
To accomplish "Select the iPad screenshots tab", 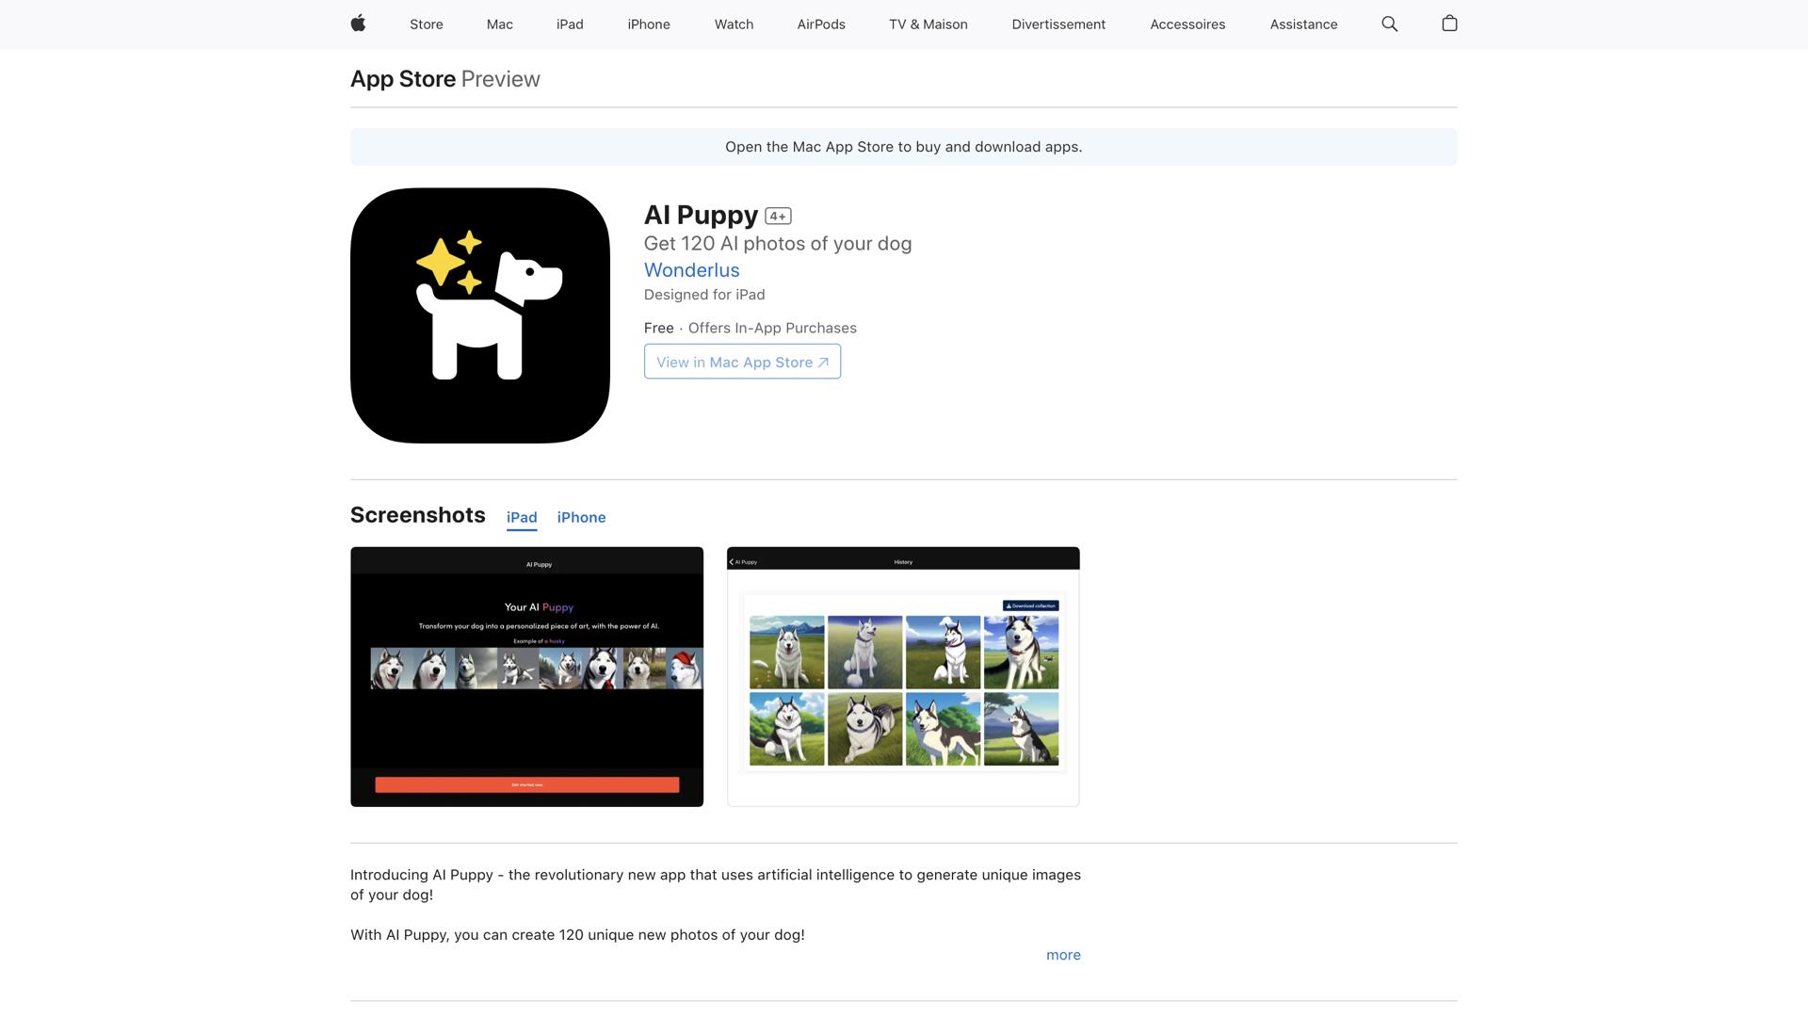I will [x=522, y=517].
